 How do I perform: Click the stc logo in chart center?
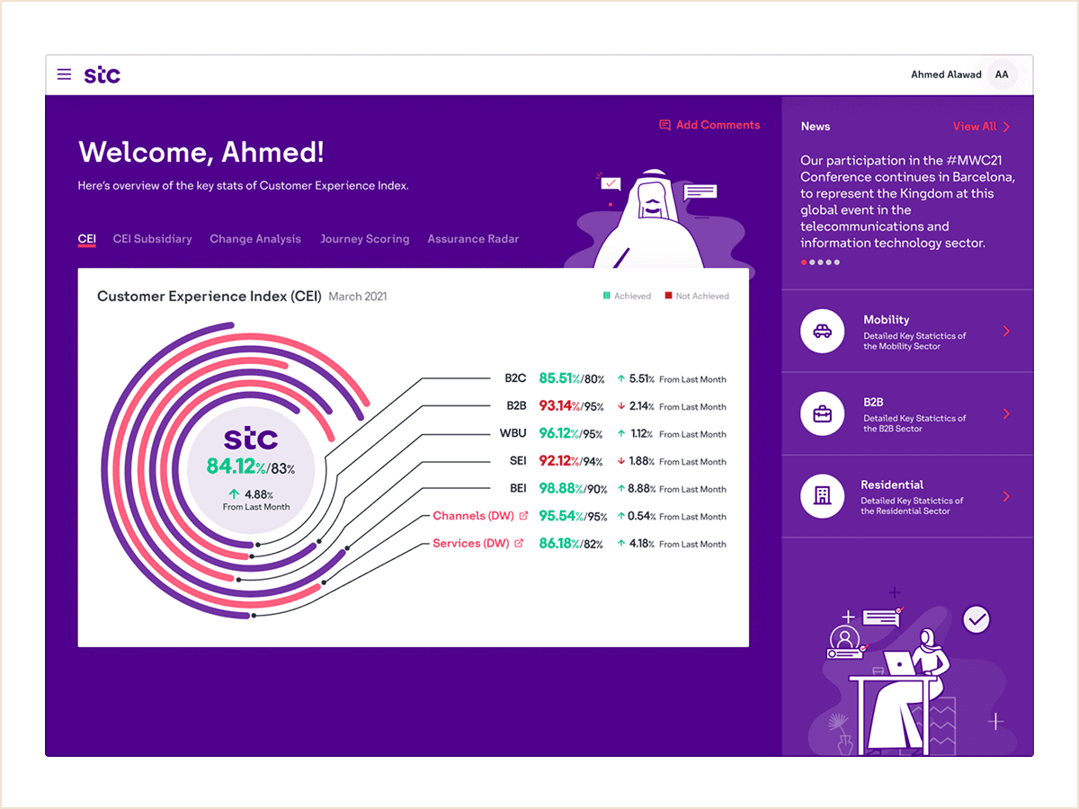(251, 440)
